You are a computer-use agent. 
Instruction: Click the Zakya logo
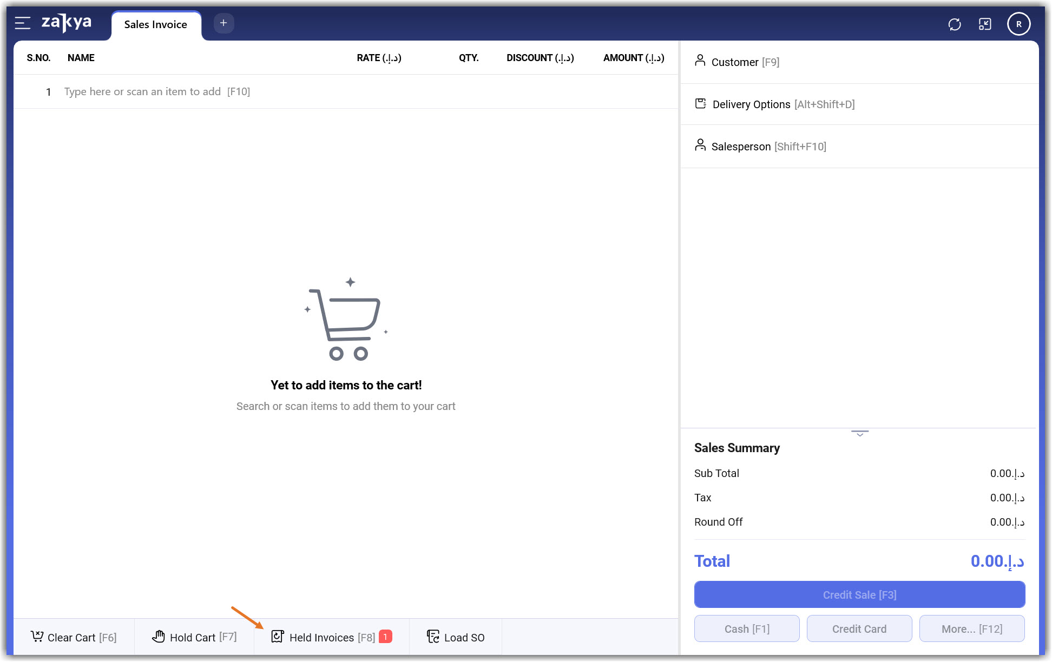tap(67, 23)
